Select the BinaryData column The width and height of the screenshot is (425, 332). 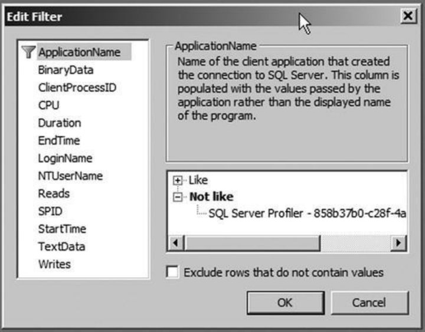66,70
